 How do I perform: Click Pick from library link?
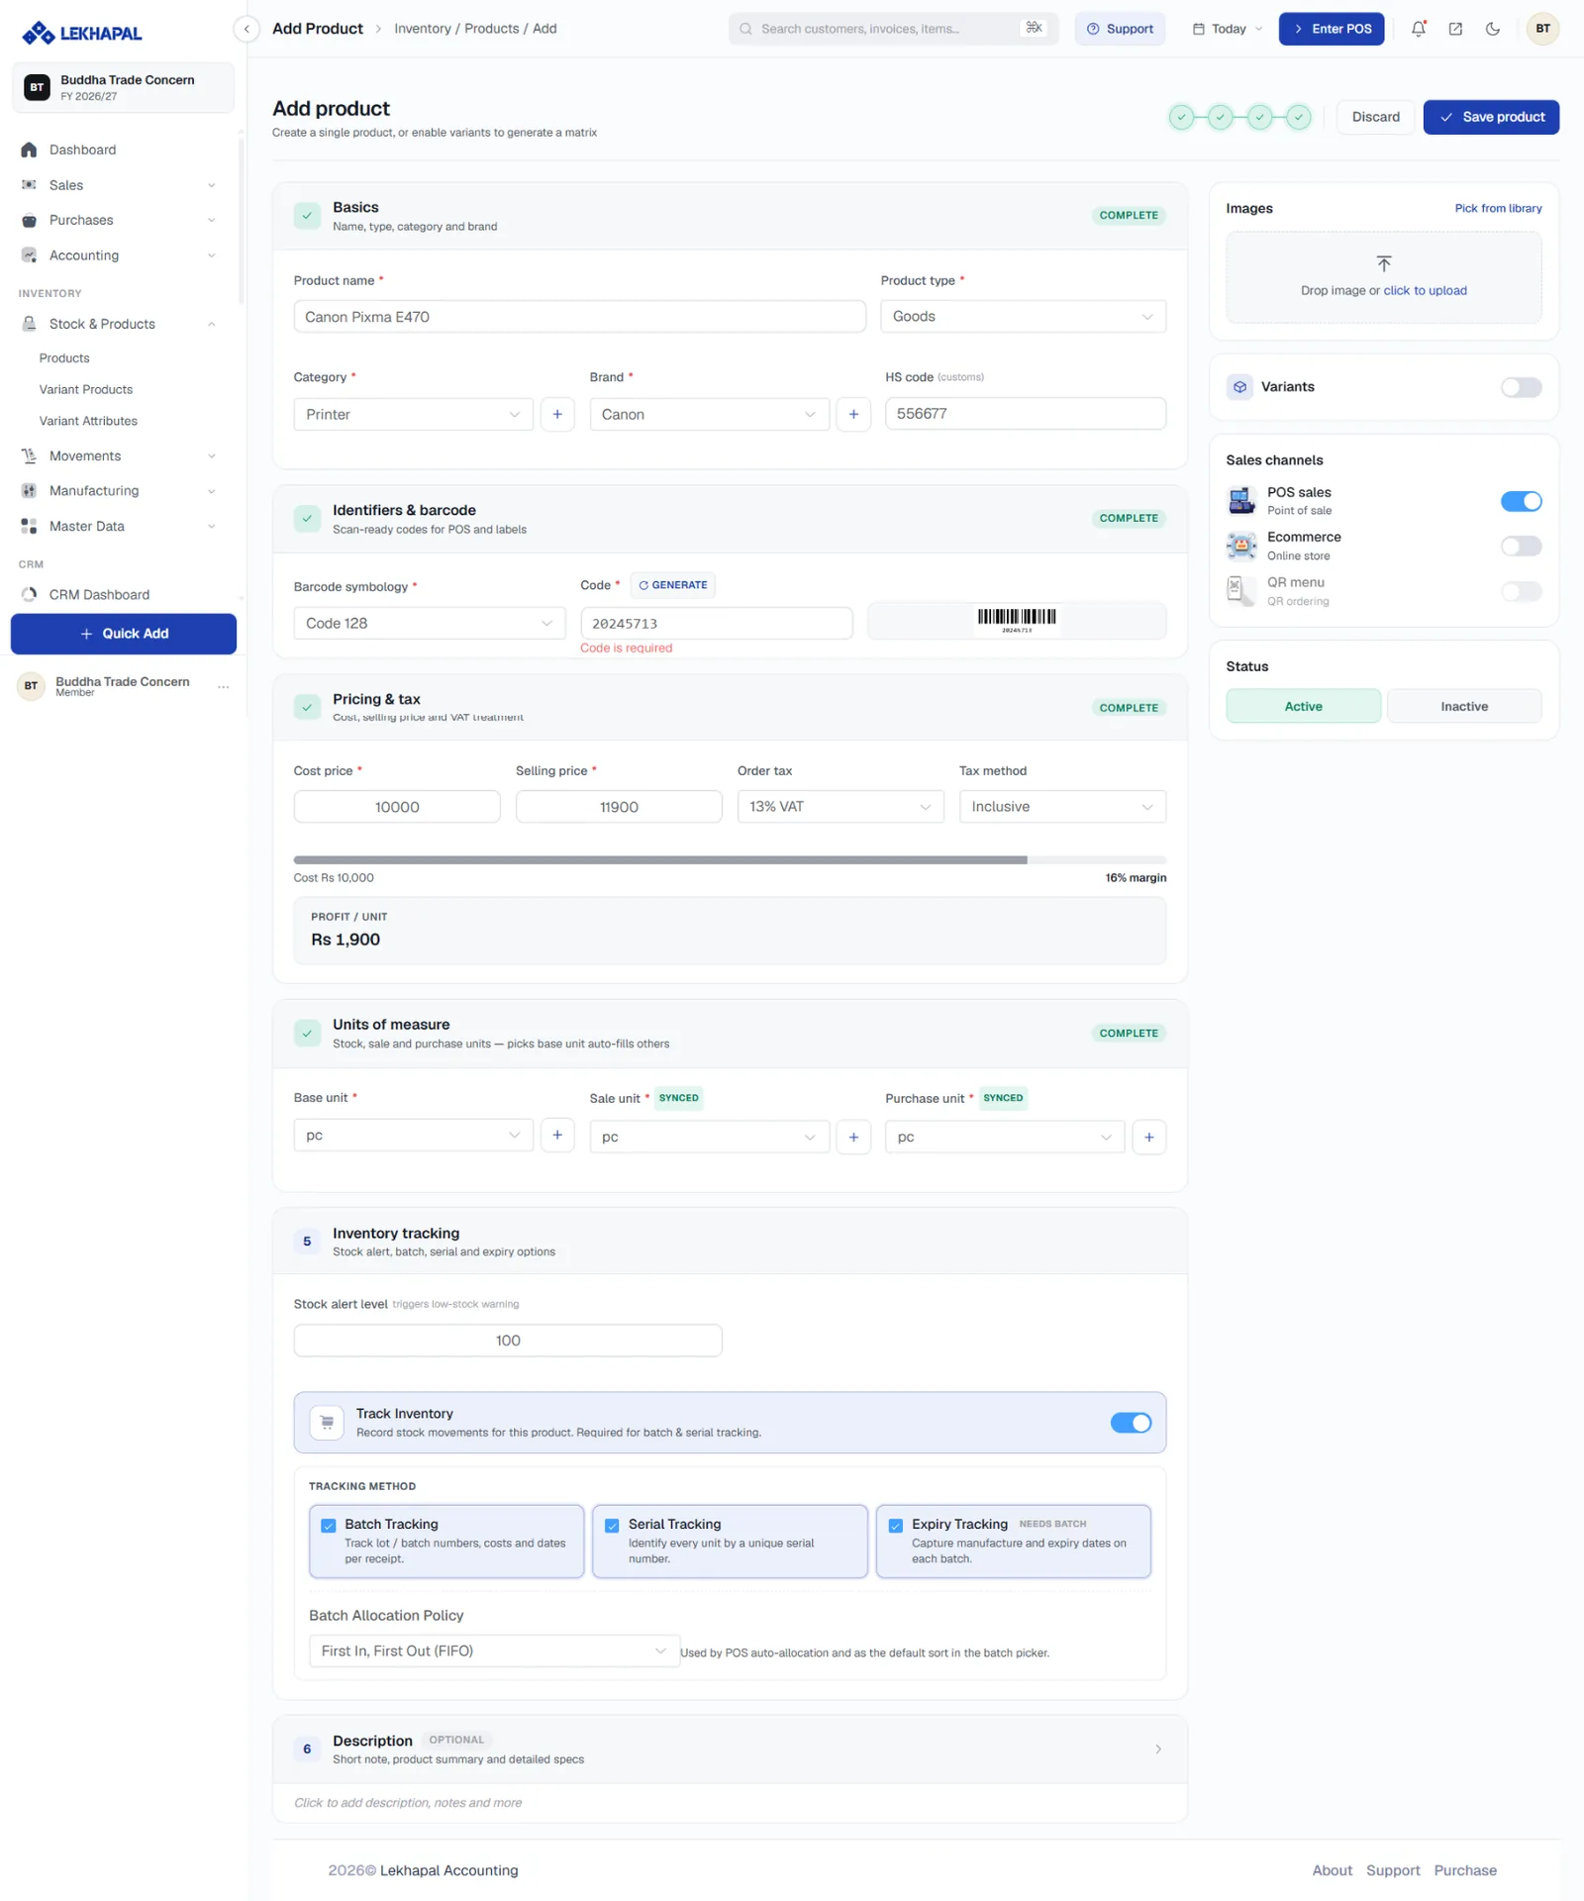[x=1498, y=208]
